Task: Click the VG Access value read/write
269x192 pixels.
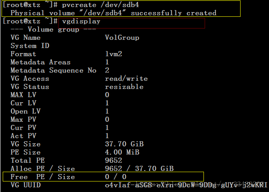Action: coord(126,78)
